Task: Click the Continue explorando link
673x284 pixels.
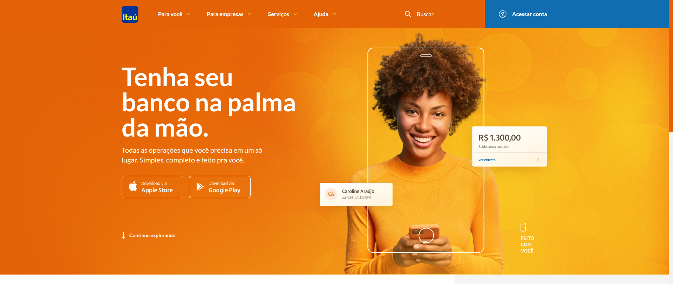Action: pyautogui.click(x=152, y=235)
